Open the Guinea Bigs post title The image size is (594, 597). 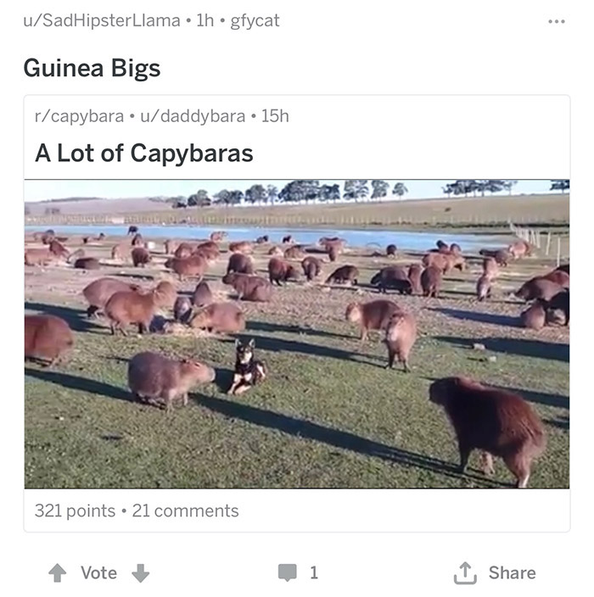[92, 69]
